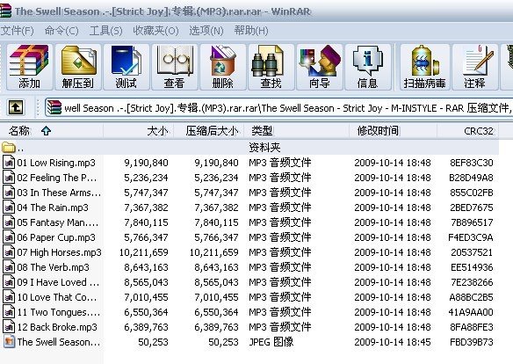Click CRC32 value 8EF83C30
This screenshot has height=364, width=513.
tap(472, 163)
